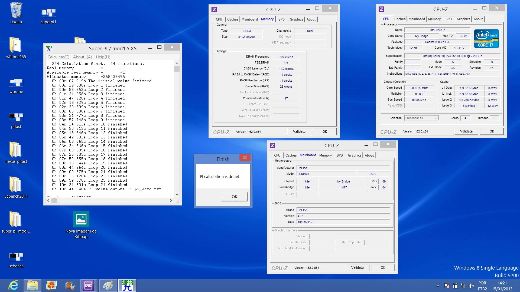Image resolution: width=520 pixels, height=292 pixels.
Task: Open Calculate(C) menu in Super PI
Action: 58,57
